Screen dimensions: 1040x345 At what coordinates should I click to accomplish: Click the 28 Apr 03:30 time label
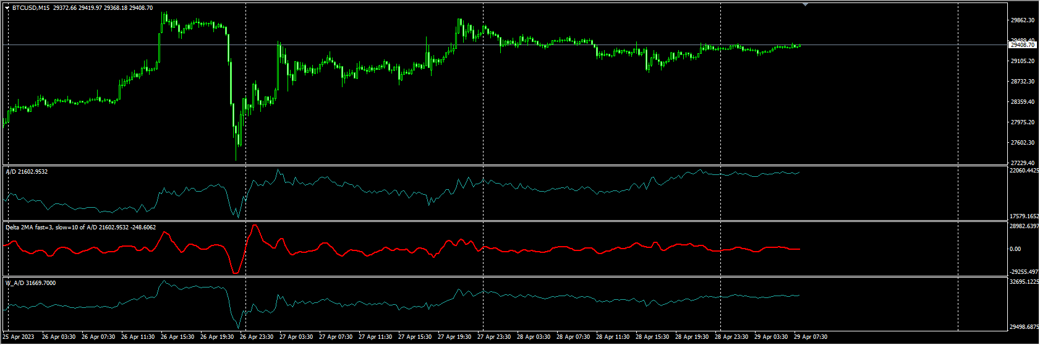(534, 338)
